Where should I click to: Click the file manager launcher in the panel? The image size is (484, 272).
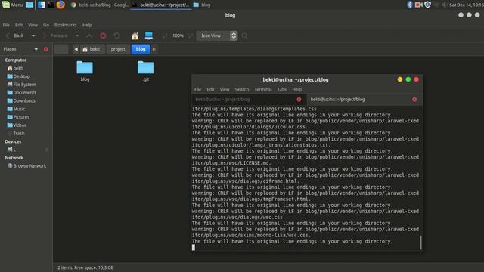click(x=29, y=5)
